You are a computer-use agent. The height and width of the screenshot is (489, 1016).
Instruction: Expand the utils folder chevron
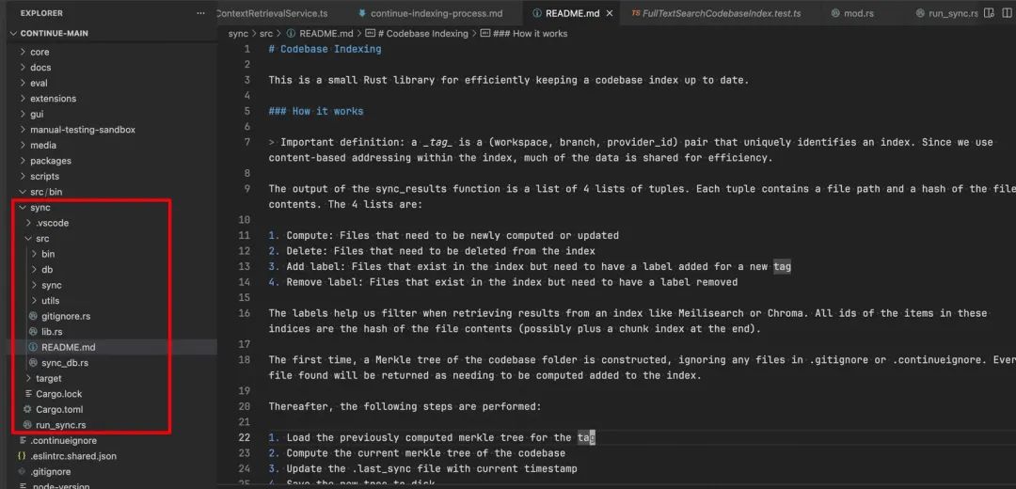(34, 301)
